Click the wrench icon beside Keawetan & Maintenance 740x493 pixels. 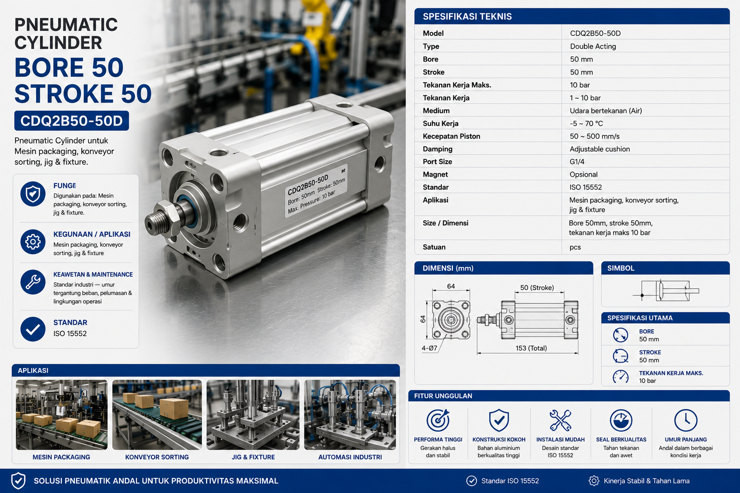[33, 282]
